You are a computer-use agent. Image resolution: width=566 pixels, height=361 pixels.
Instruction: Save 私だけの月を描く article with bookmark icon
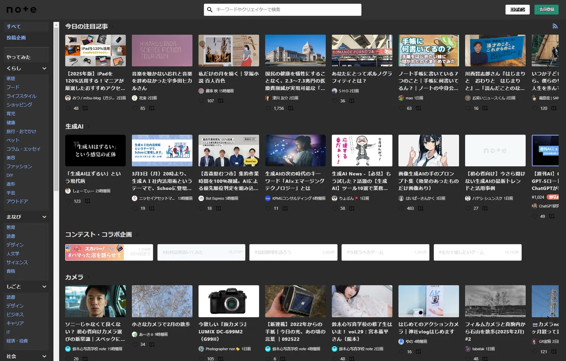coord(222,101)
